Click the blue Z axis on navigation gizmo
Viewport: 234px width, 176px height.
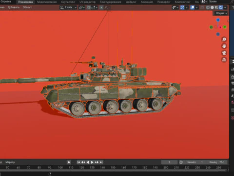pyautogui.click(x=218, y=20)
